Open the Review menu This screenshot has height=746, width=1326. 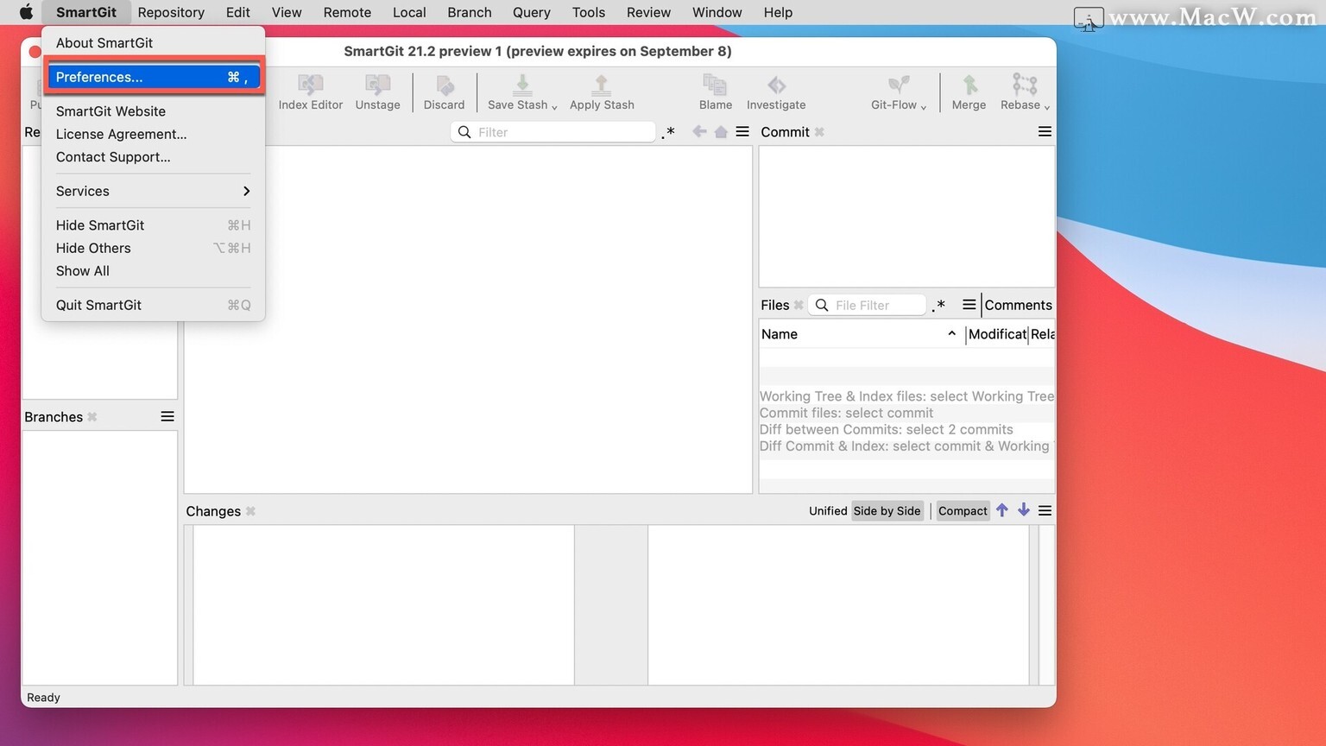(648, 12)
